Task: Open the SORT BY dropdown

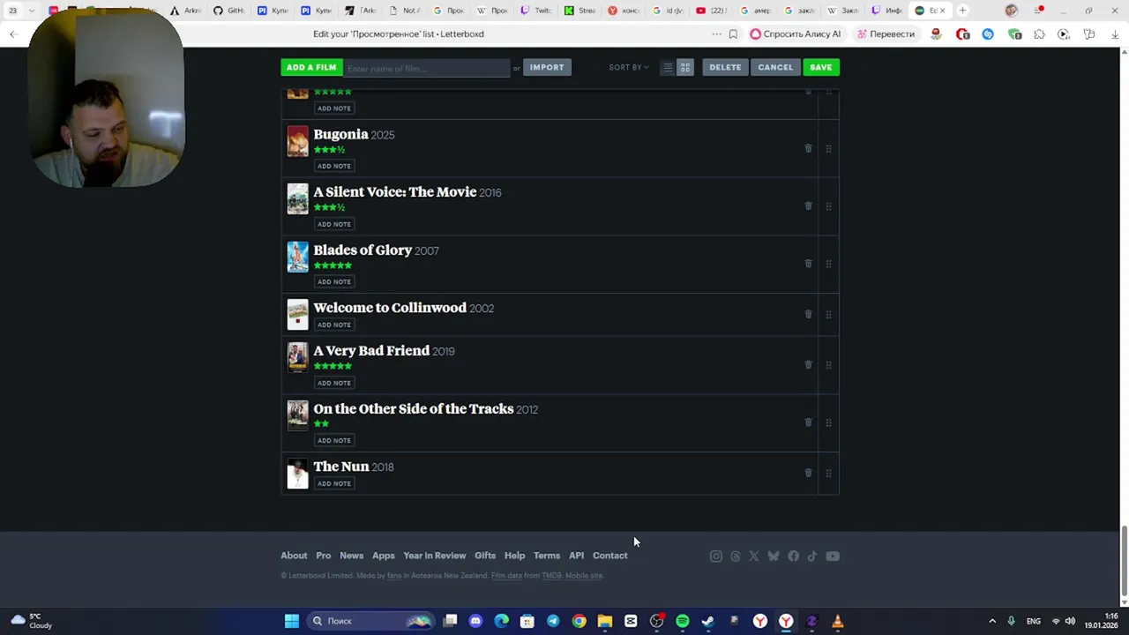Action: 628,67
